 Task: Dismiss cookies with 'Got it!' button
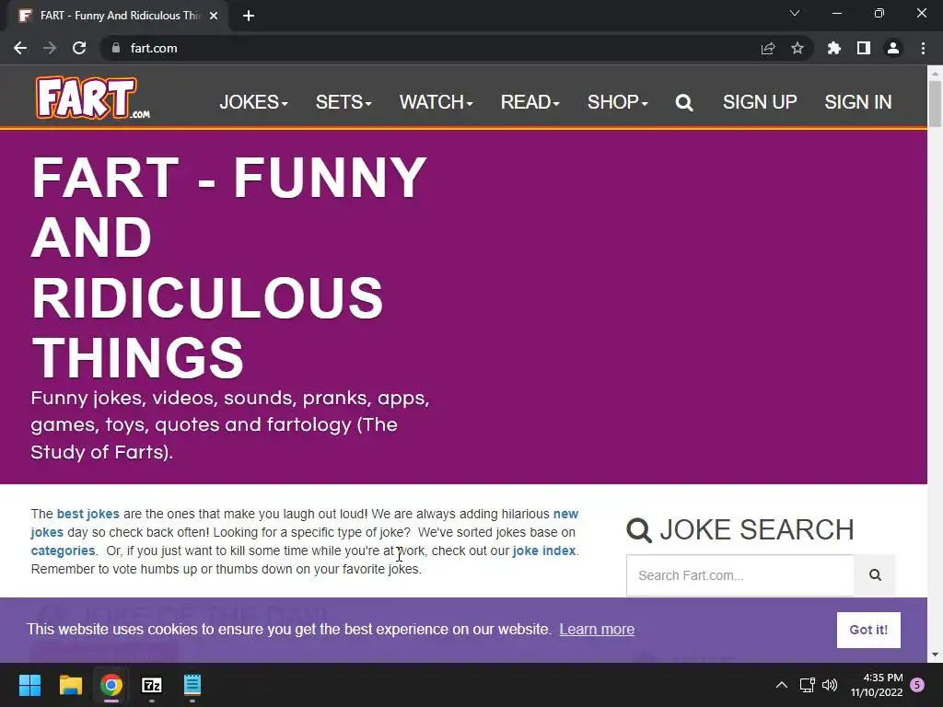[x=868, y=630]
